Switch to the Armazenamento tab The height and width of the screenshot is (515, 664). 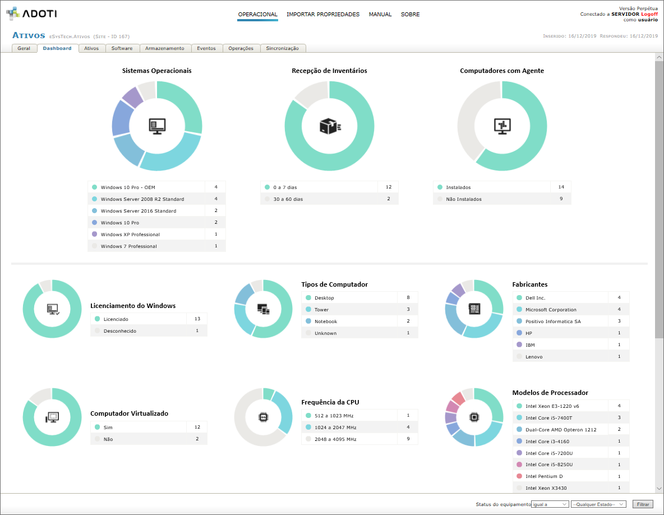[164, 48]
